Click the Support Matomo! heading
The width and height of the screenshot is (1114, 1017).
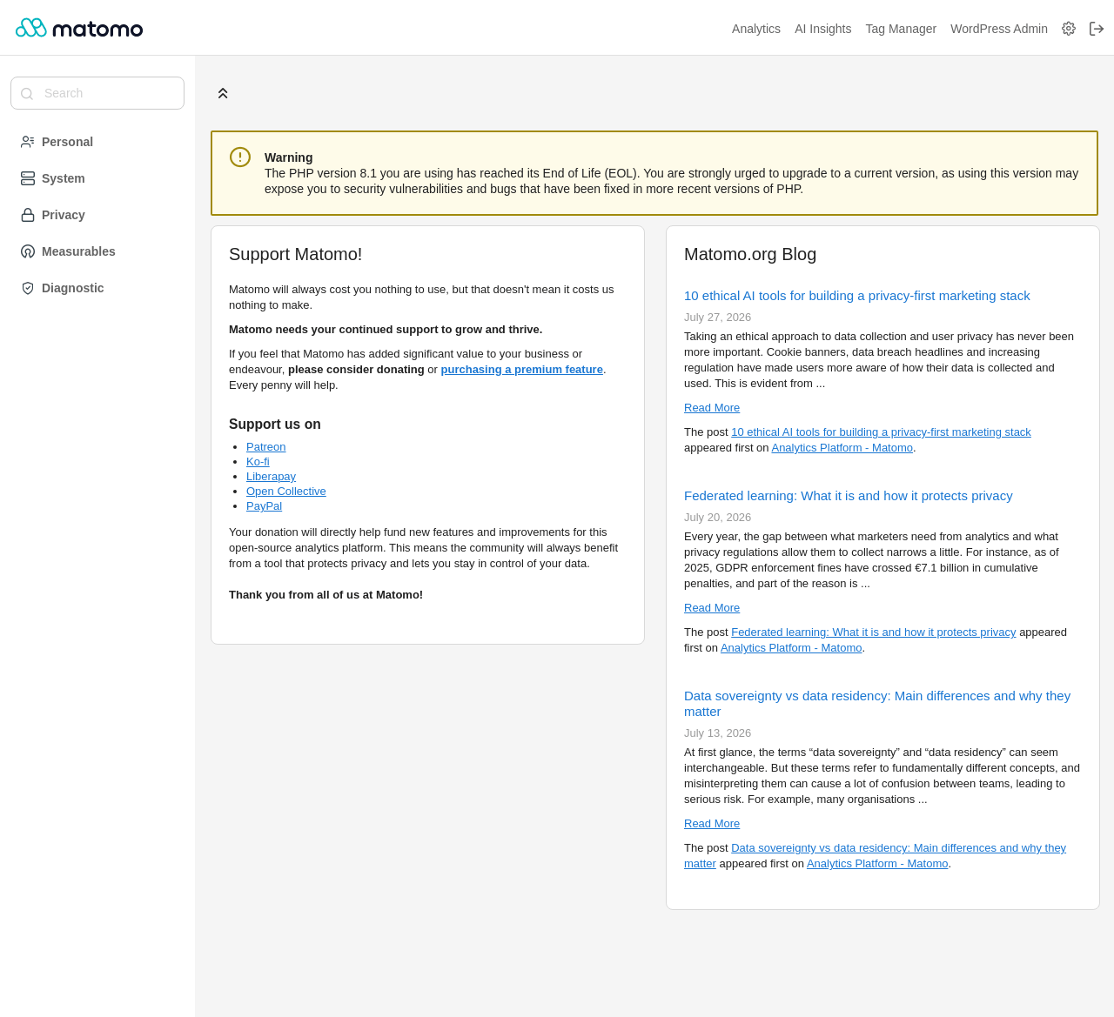[295, 254]
